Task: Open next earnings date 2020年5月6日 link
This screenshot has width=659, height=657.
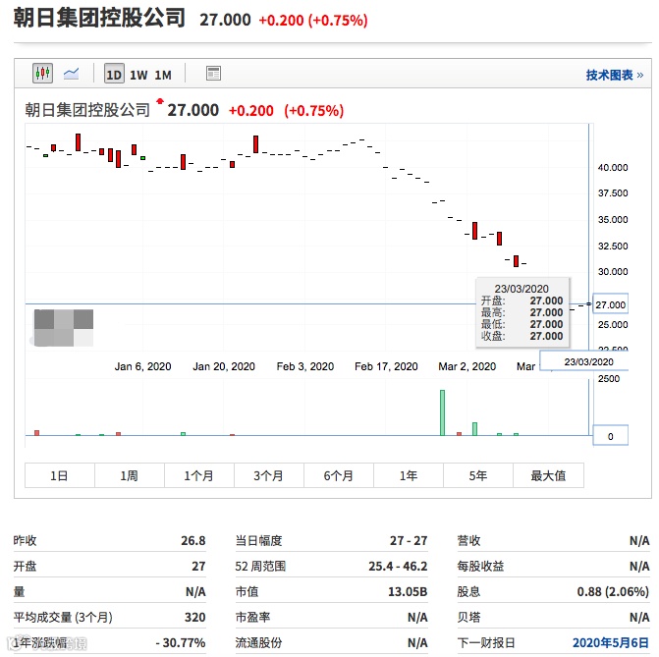Action: click(x=610, y=642)
